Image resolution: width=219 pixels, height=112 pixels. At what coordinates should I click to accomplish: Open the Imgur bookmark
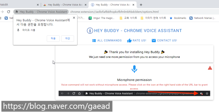[101, 18]
